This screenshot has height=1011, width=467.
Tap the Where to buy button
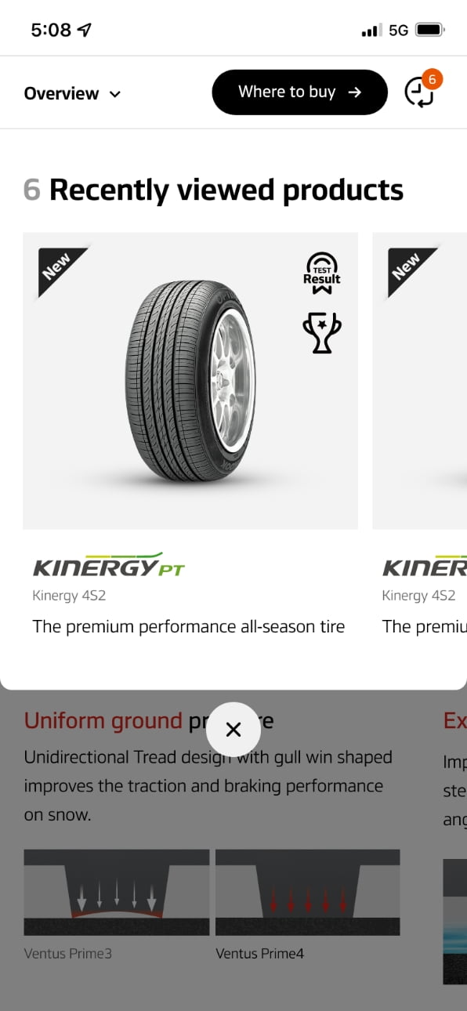[299, 92]
